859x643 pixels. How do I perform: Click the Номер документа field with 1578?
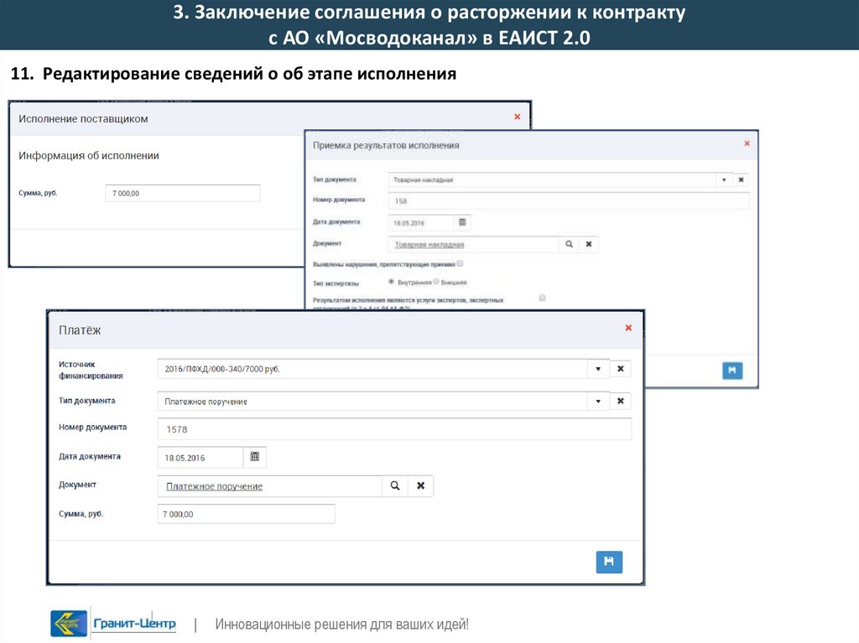(394, 429)
